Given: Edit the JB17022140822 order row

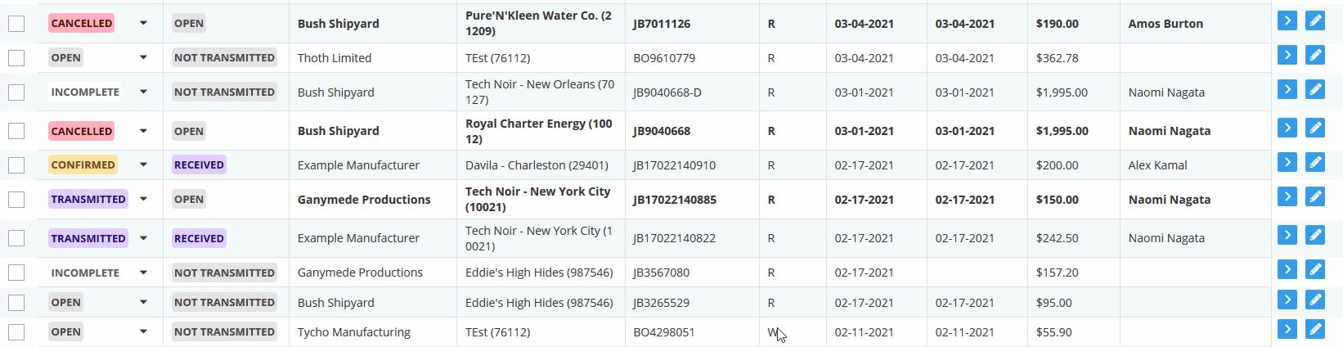Looking at the screenshot, I should (x=1315, y=236).
